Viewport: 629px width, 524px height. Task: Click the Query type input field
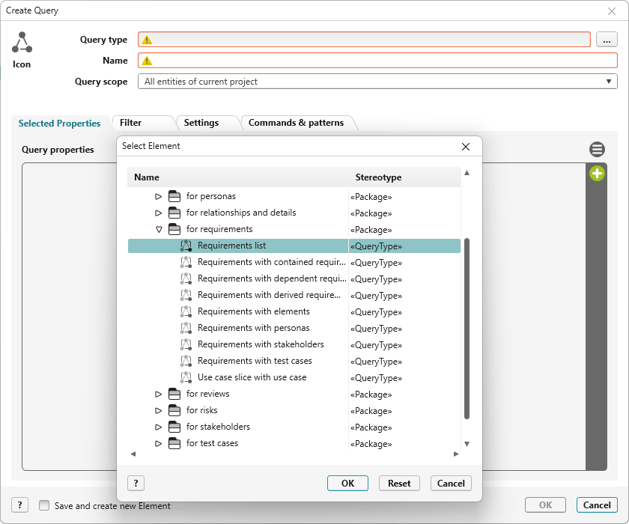pos(364,39)
